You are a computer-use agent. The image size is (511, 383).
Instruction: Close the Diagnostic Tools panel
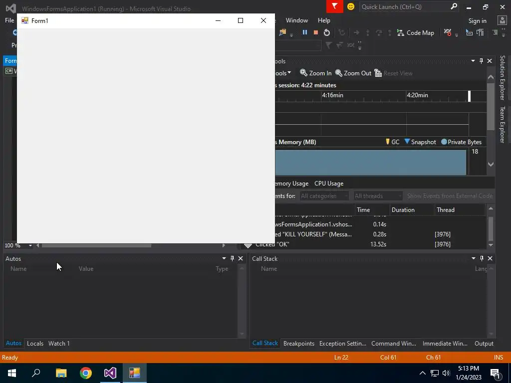(x=490, y=61)
